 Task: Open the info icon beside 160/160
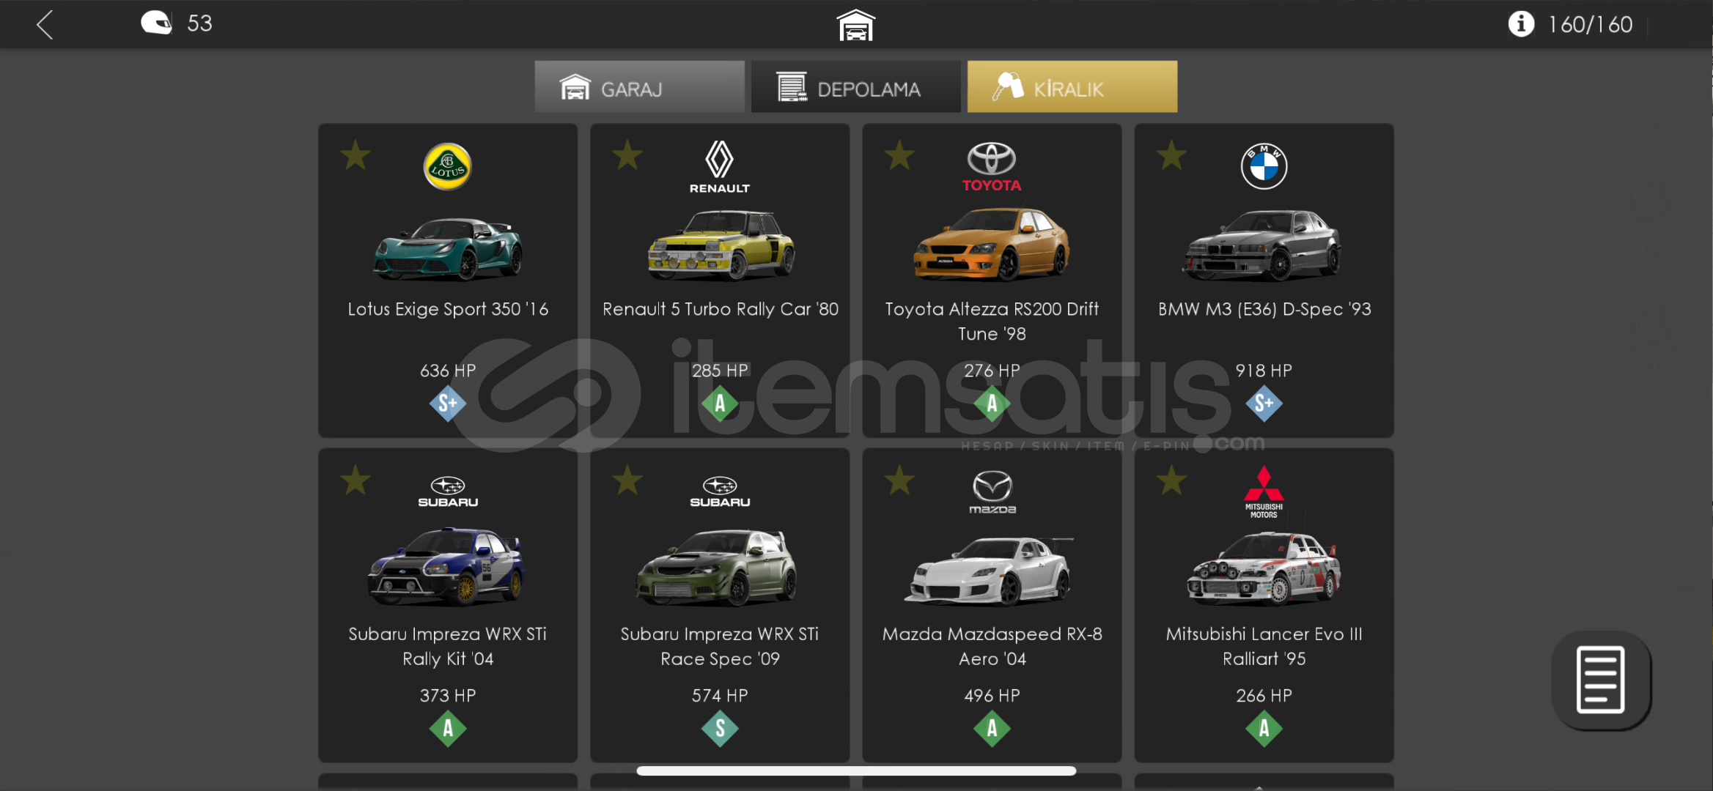pyautogui.click(x=1521, y=23)
